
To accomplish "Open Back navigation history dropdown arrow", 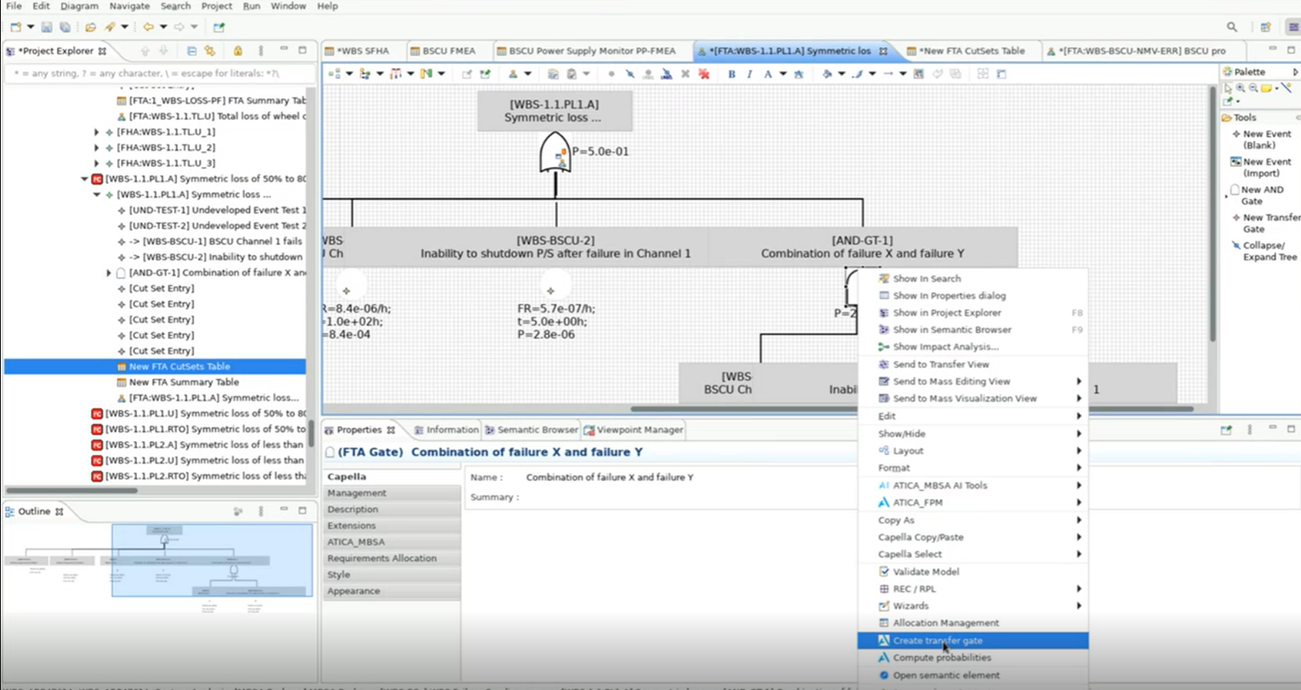I will click(x=163, y=27).
